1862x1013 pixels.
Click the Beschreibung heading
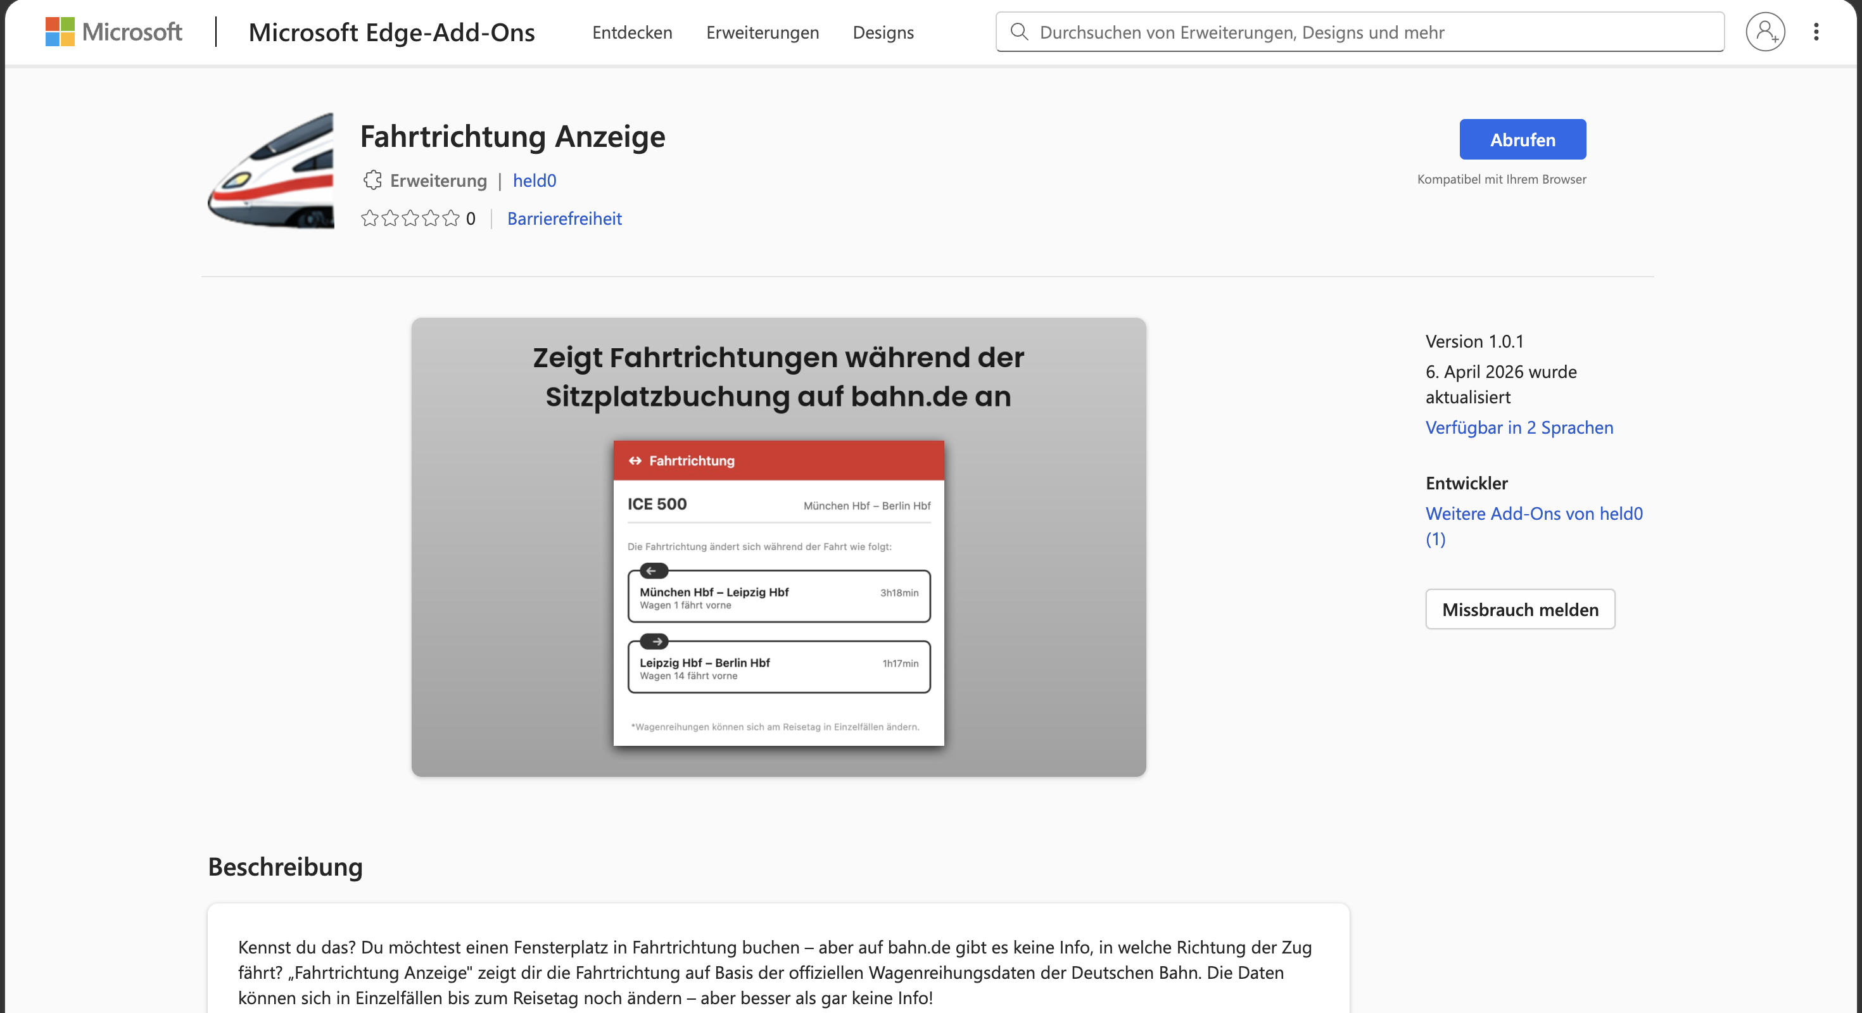[285, 865]
